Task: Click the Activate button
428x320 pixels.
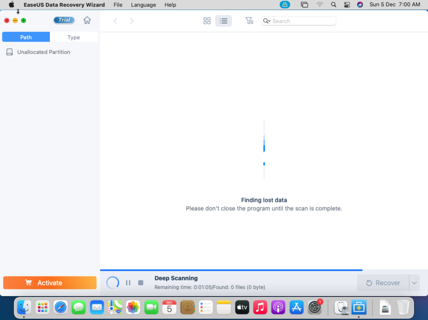Action: [50, 283]
